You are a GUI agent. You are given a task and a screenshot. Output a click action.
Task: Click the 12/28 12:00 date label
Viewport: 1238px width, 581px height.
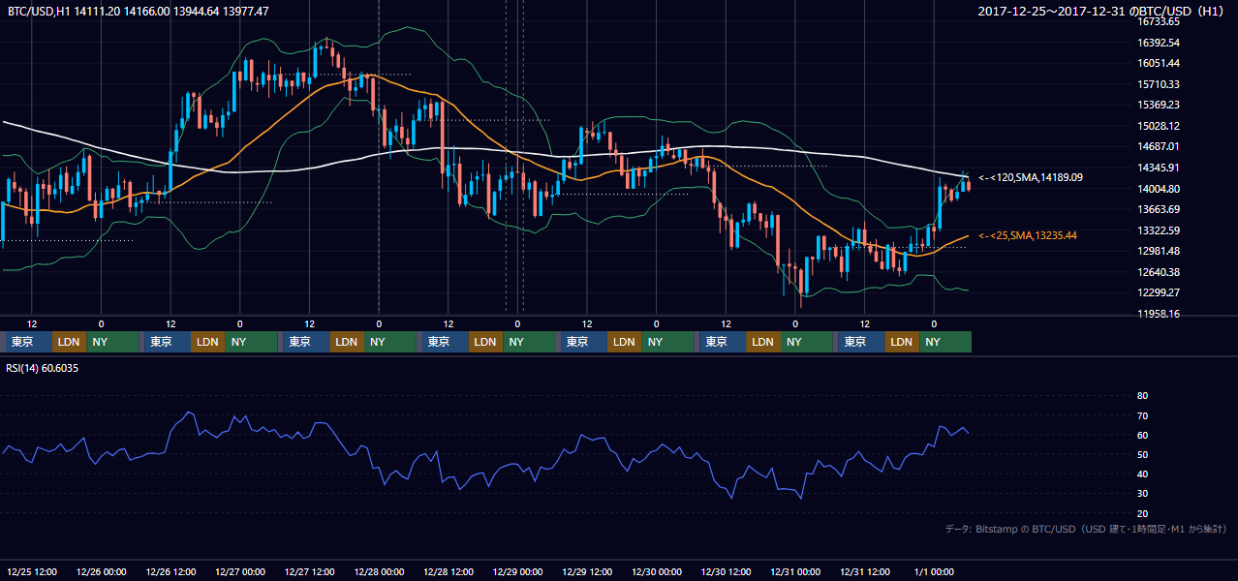(x=449, y=572)
